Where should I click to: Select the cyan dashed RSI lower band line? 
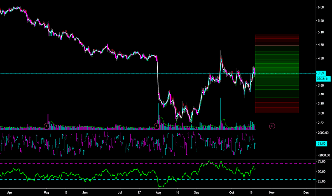pyautogui.click(x=158, y=180)
